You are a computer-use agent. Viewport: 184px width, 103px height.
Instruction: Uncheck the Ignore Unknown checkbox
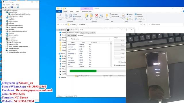115,65
